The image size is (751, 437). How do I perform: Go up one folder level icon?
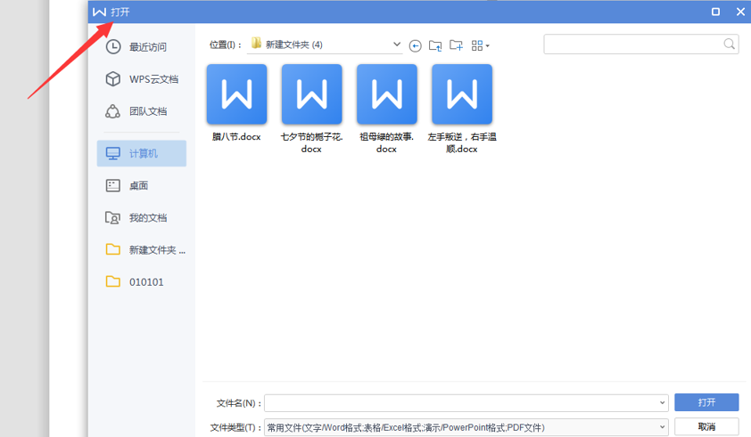pyautogui.click(x=435, y=46)
